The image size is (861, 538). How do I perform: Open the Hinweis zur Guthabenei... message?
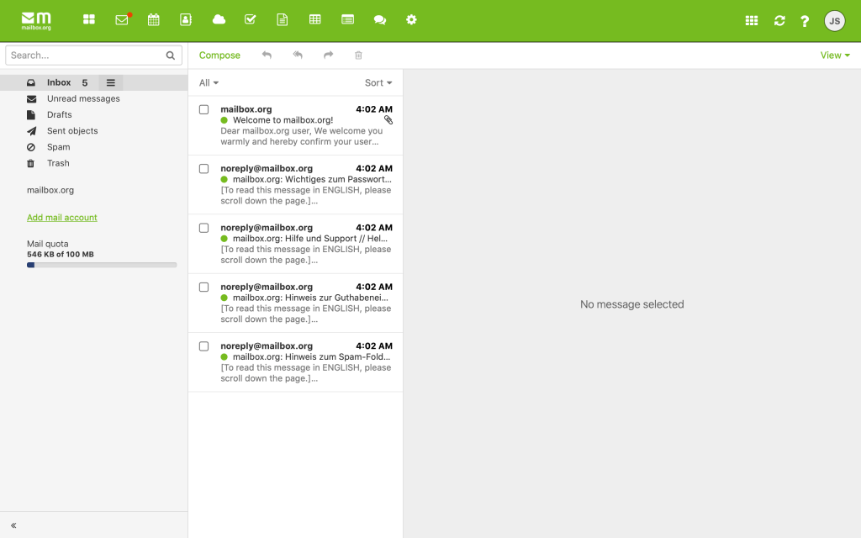[295, 303]
